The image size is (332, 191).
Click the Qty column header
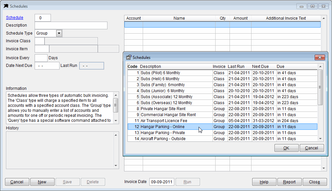[223, 18]
